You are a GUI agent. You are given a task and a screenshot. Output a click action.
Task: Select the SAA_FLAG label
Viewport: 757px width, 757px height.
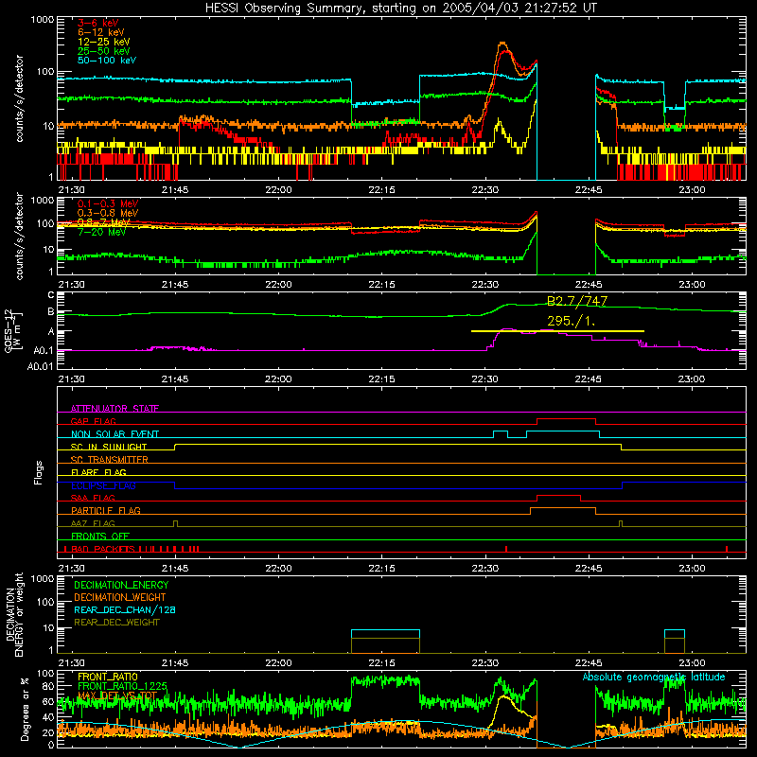tap(93, 498)
